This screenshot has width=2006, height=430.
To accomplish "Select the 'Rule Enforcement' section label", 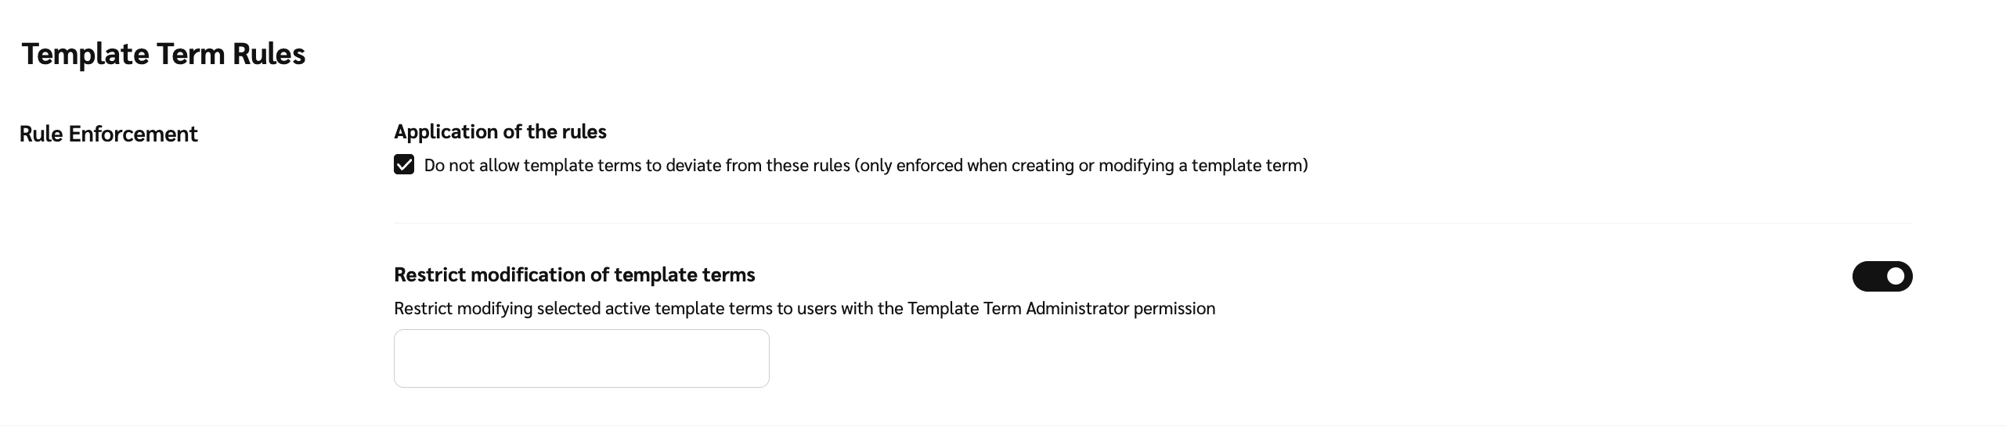I will click(x=108, y=134).
